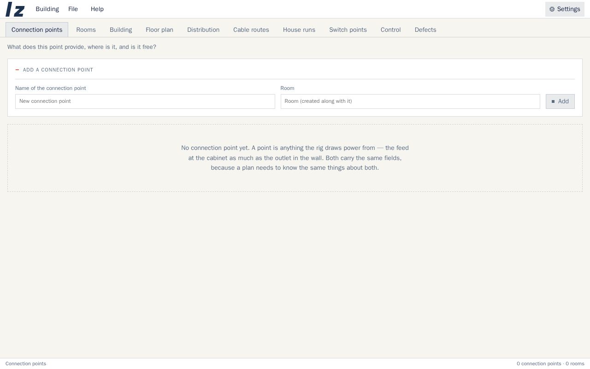Image resolution: width=590 pixels, height=369 pixels.
Task: Open the Cable routes tab
Action: point(251,30)
